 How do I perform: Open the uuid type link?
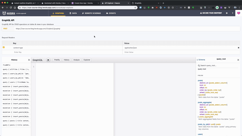click(x=212, y=124)
